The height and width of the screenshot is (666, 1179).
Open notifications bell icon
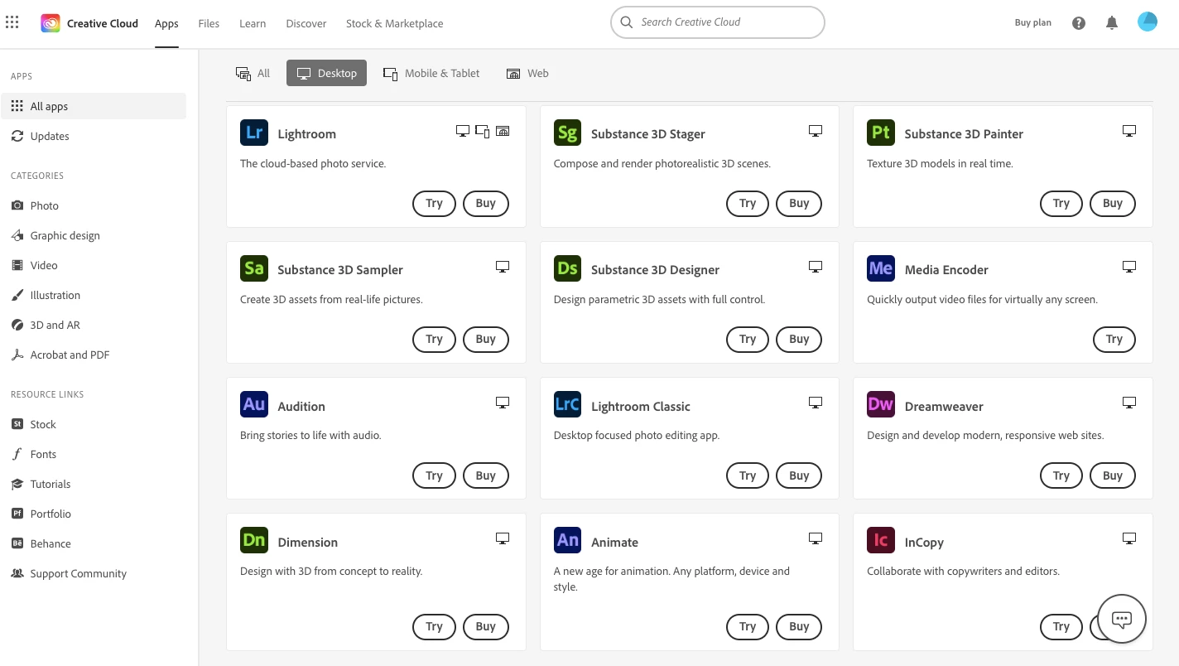click(1112, 23)
